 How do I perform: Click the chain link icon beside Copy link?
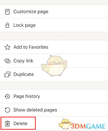click(x=7, y=61)
